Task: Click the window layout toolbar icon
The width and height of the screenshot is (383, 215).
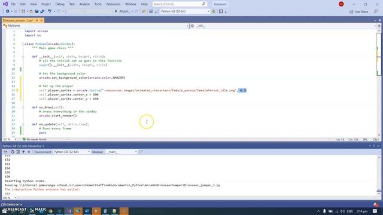Action: coord(221,11)
